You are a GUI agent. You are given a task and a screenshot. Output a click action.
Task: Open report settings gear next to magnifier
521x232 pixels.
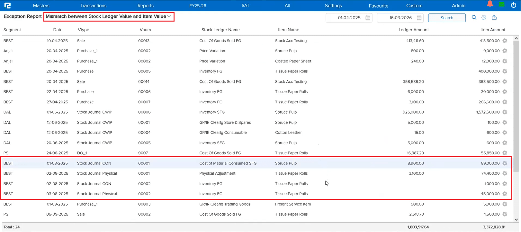point(484,18)
